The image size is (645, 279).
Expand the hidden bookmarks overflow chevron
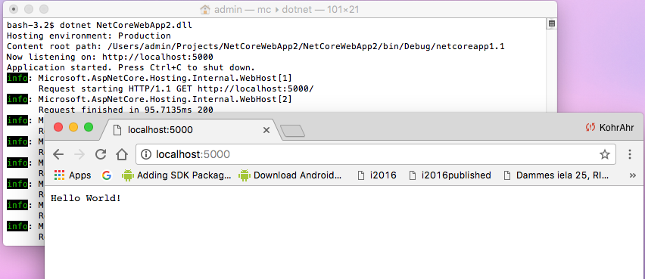634,175
